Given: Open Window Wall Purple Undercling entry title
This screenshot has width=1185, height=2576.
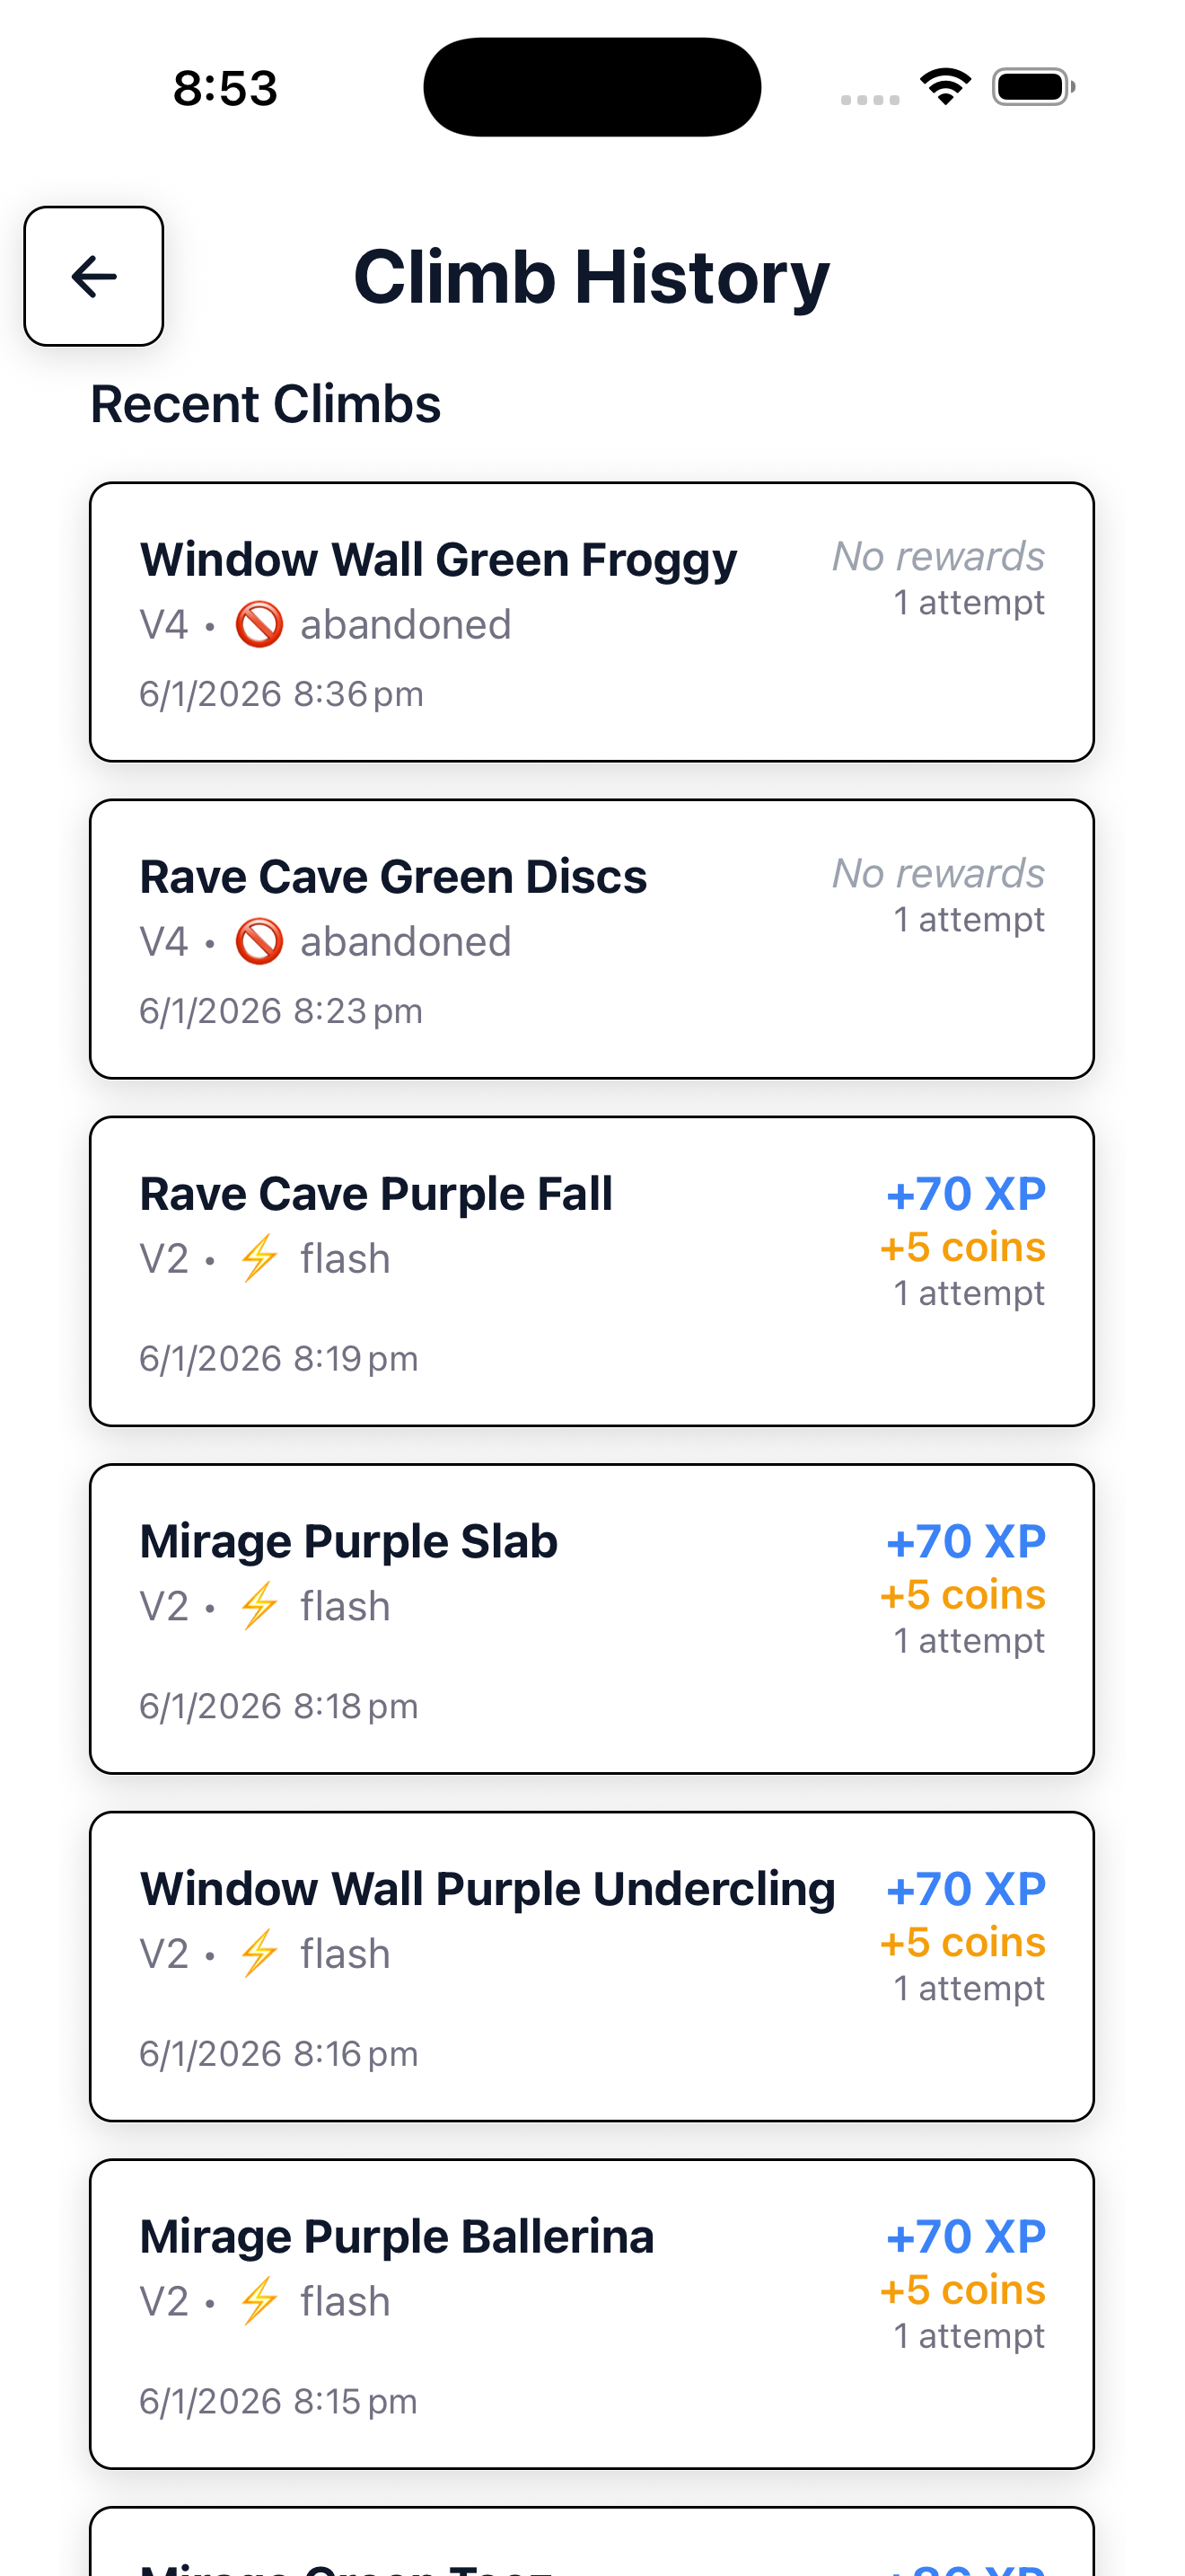Looking at the screenshot, I should 487,1889.
